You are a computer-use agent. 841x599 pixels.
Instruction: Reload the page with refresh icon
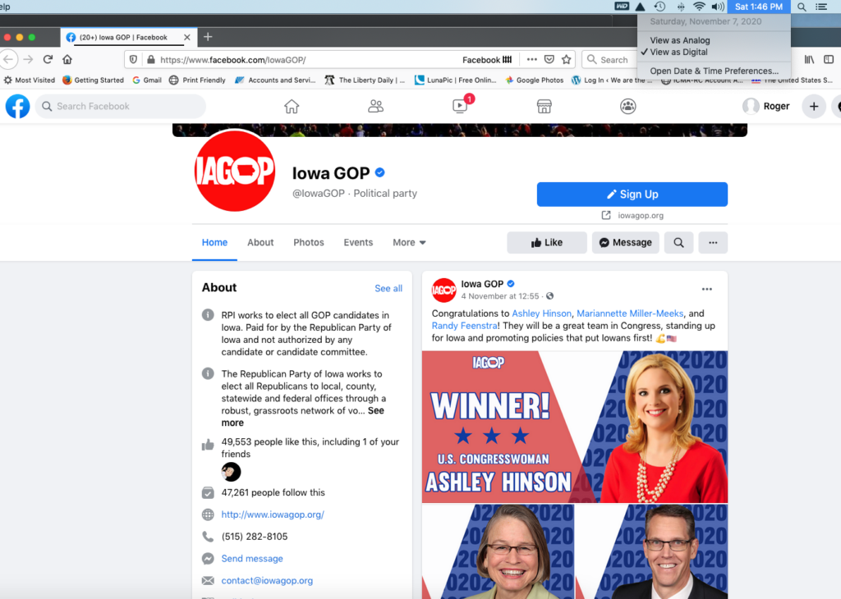pos(48,59)
